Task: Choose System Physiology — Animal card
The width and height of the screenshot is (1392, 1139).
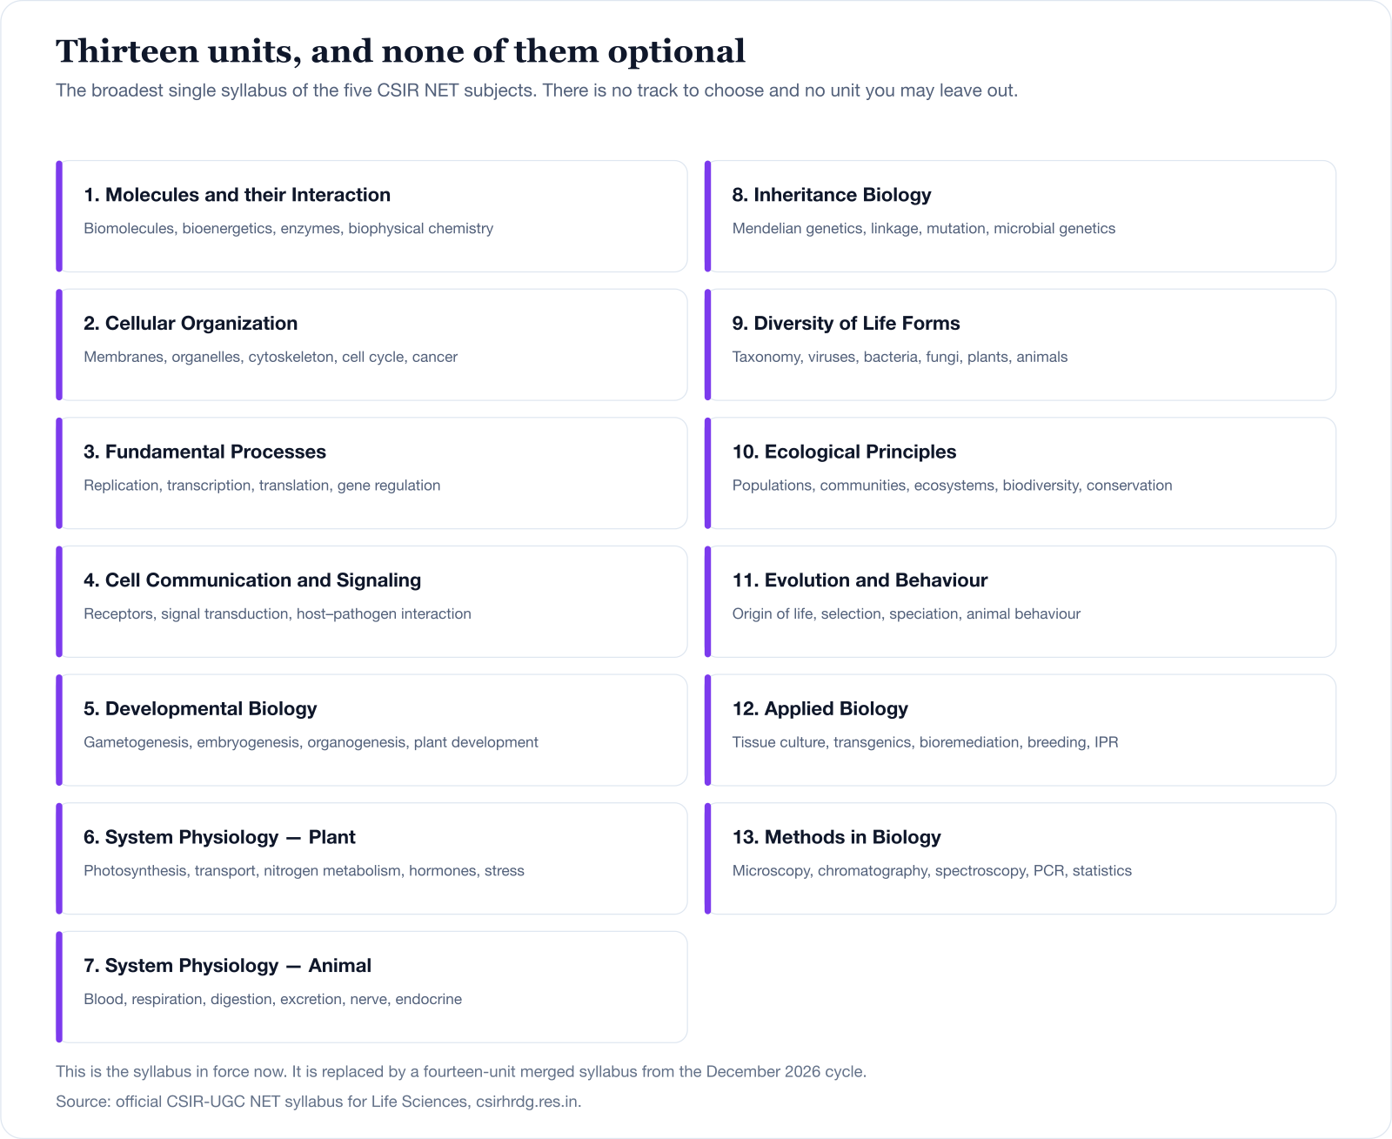Action: pyautogui.click(x=371, y=987)
